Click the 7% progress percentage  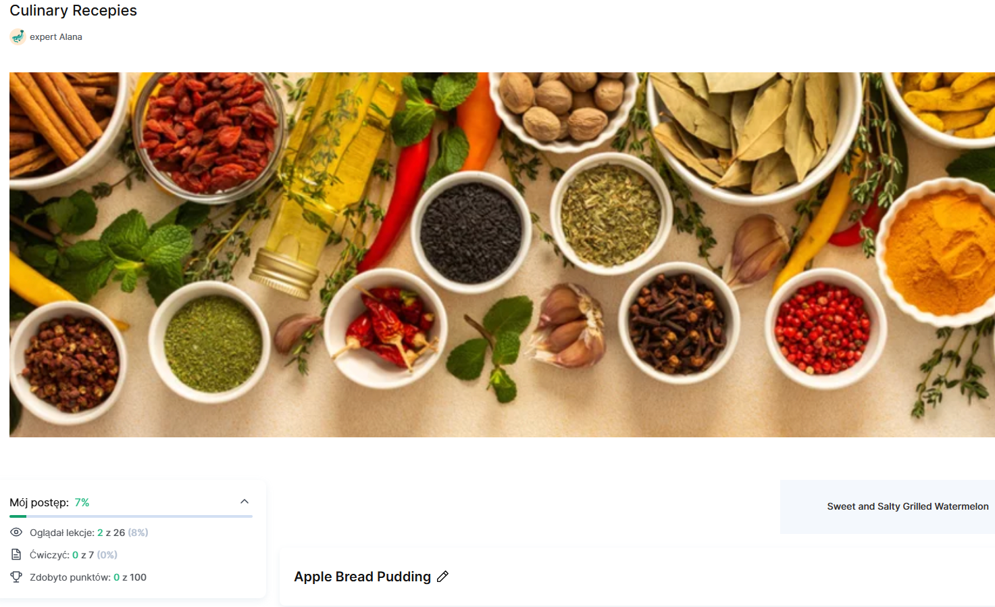(82, 502)
